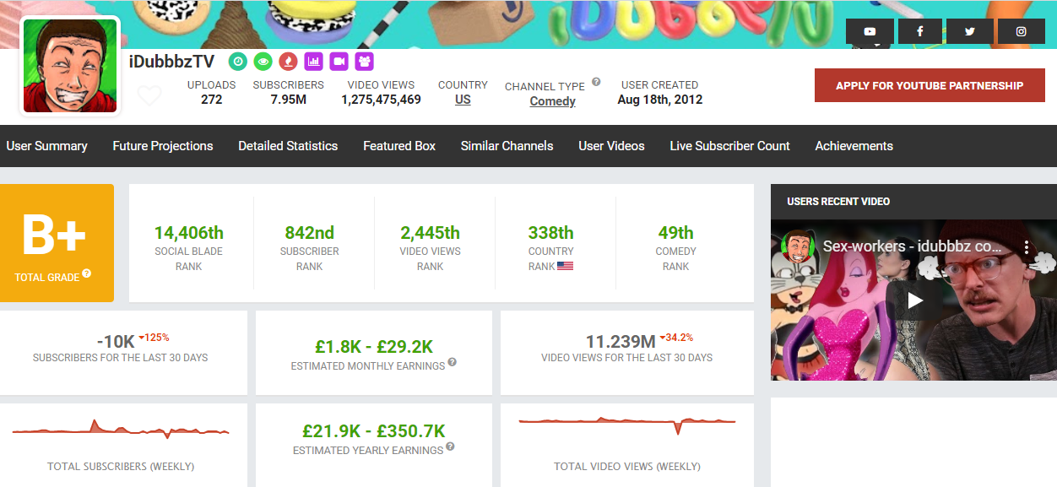Click the green eye badge icon

tap(263, 61)
